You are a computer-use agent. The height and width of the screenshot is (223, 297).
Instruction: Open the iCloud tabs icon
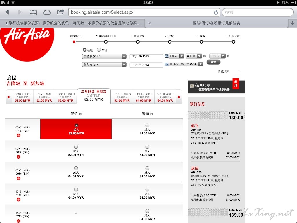pyautogui.click(x=47, y=12)
